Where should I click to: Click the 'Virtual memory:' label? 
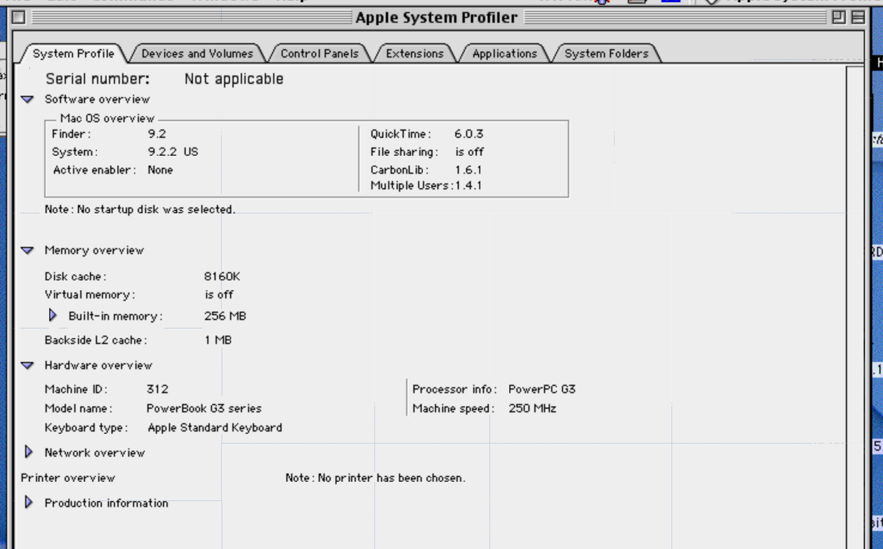[90, 295]
